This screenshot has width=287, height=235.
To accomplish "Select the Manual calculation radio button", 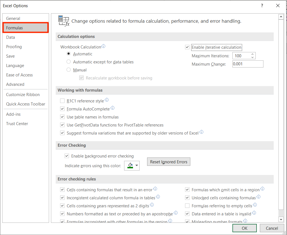I will [69, 70].
